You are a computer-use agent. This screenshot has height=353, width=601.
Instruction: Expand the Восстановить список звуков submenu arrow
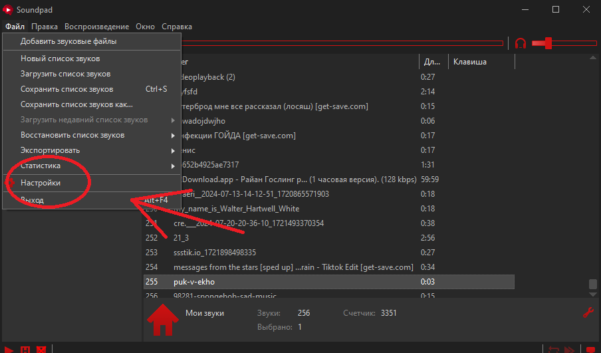pos(173,136)
